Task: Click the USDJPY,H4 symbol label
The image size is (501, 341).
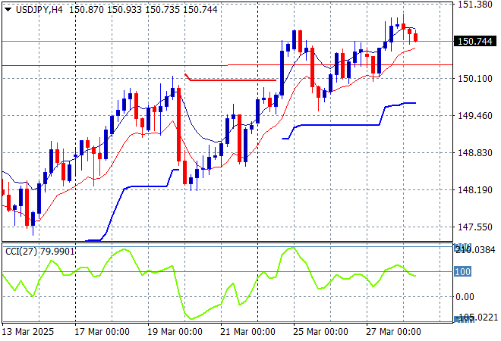Action: (39, 10)
